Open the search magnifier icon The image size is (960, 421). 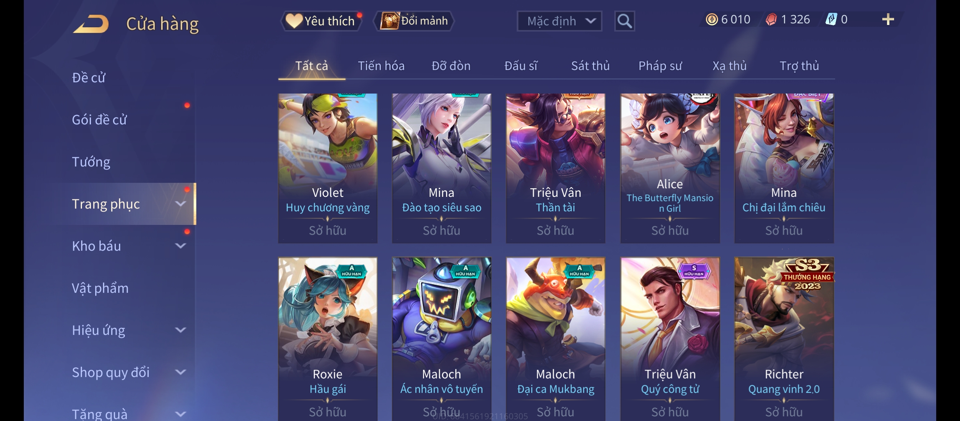(x=624, y=21)
